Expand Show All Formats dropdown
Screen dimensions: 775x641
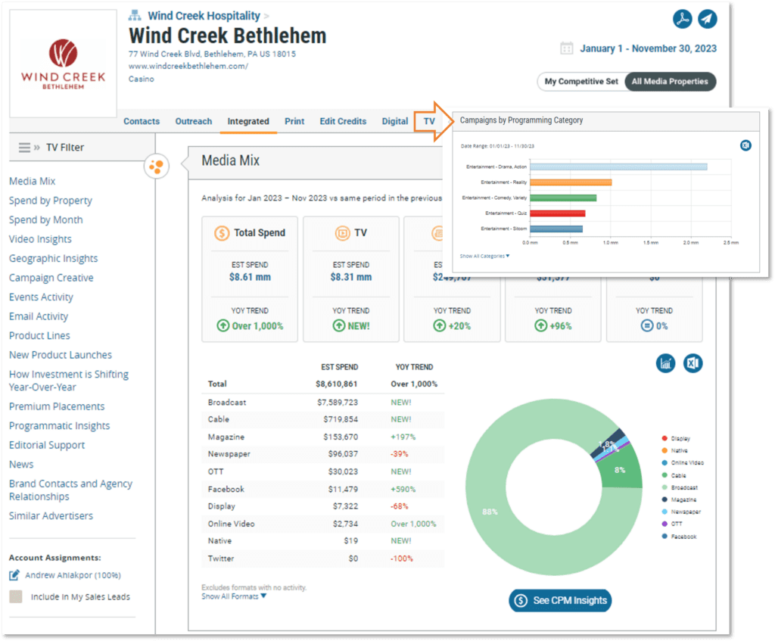234,596
